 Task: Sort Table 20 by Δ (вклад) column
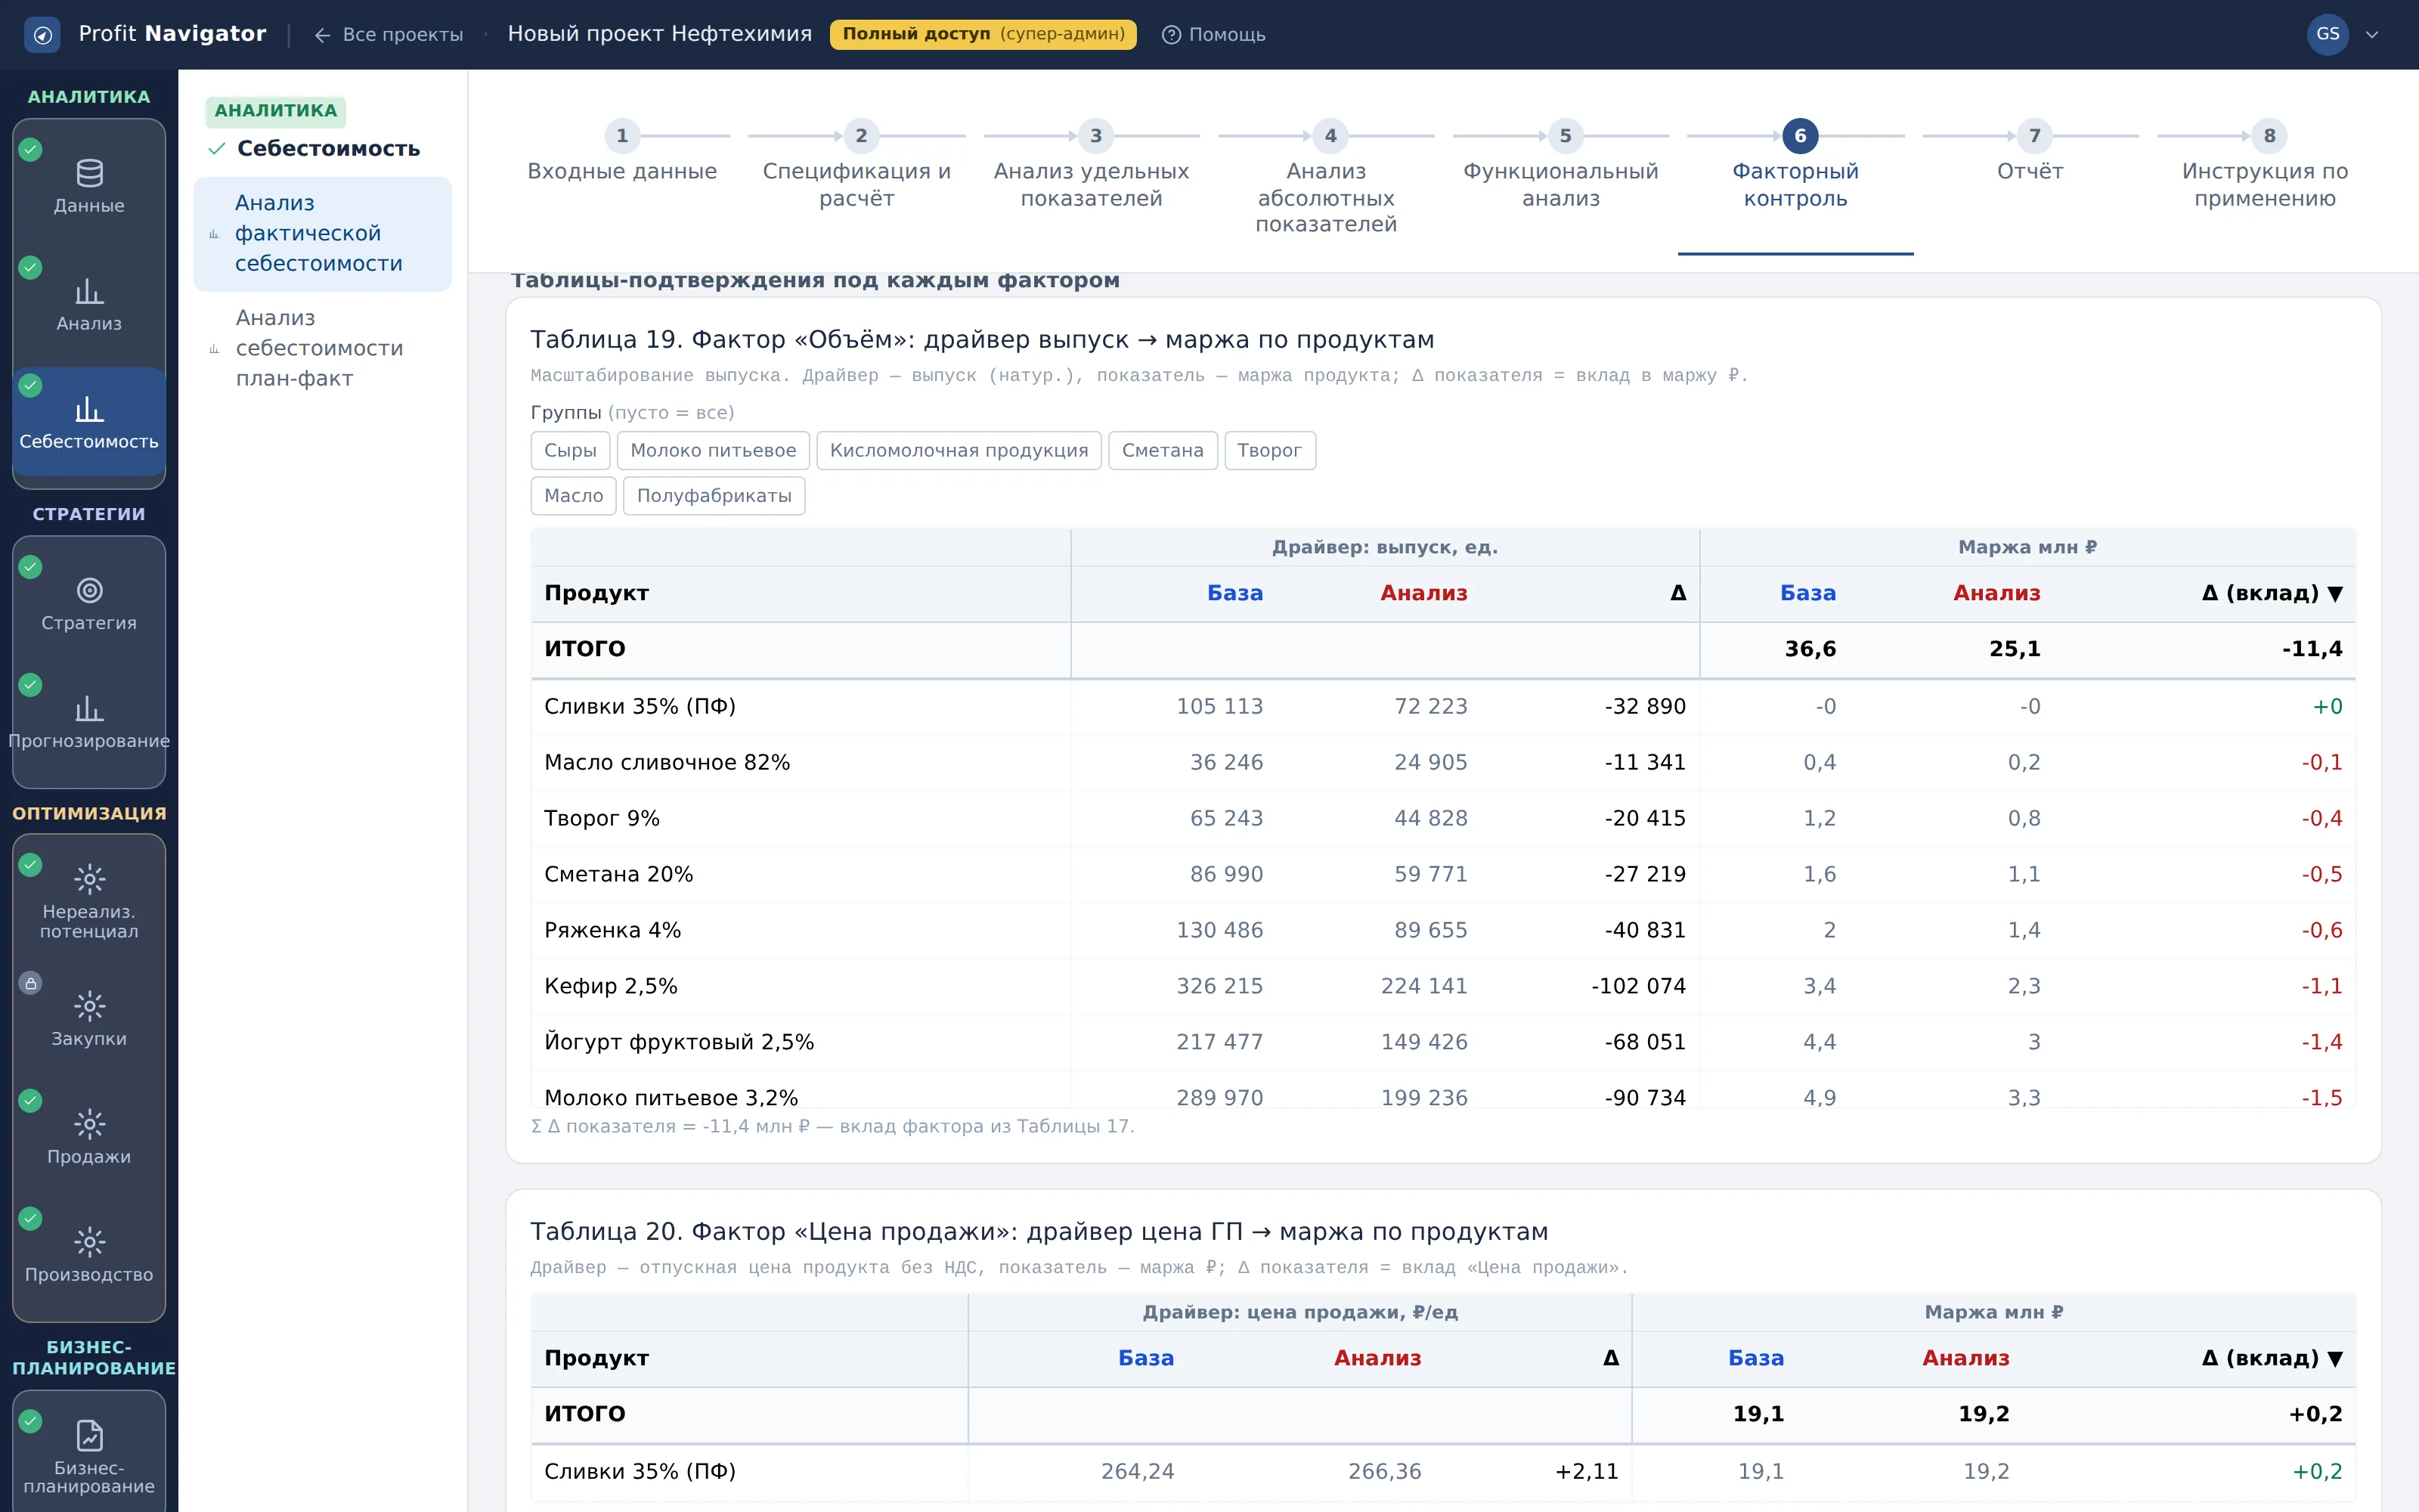pos(2271,1358)
